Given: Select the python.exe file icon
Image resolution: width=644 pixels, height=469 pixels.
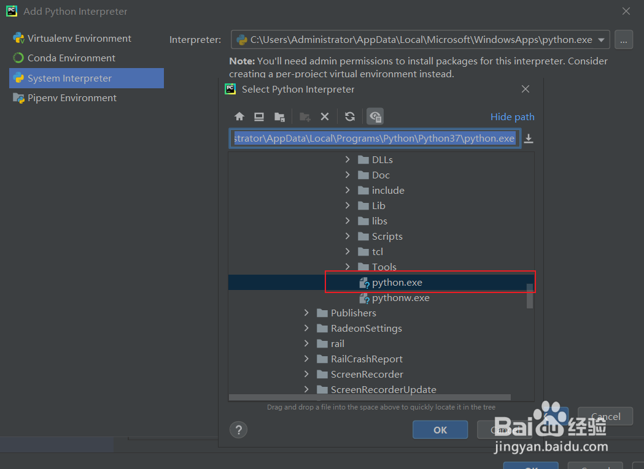Looking at the screenshot, I should pyautogui.click(x=364, y=283).
